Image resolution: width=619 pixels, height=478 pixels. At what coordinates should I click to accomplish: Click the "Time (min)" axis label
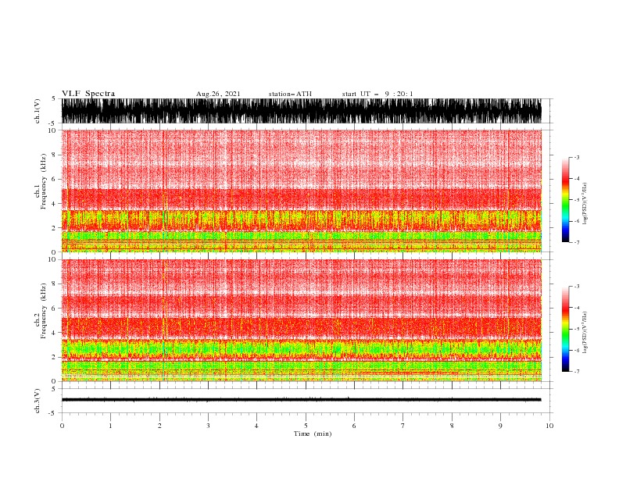(x=313, y=433)
